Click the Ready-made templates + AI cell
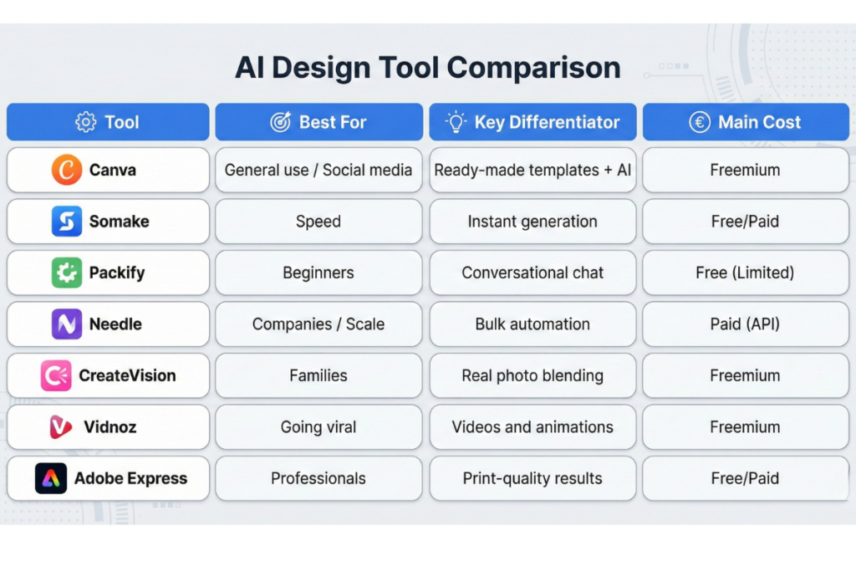This screenshot has height=571, width=856. pos(532,170)
